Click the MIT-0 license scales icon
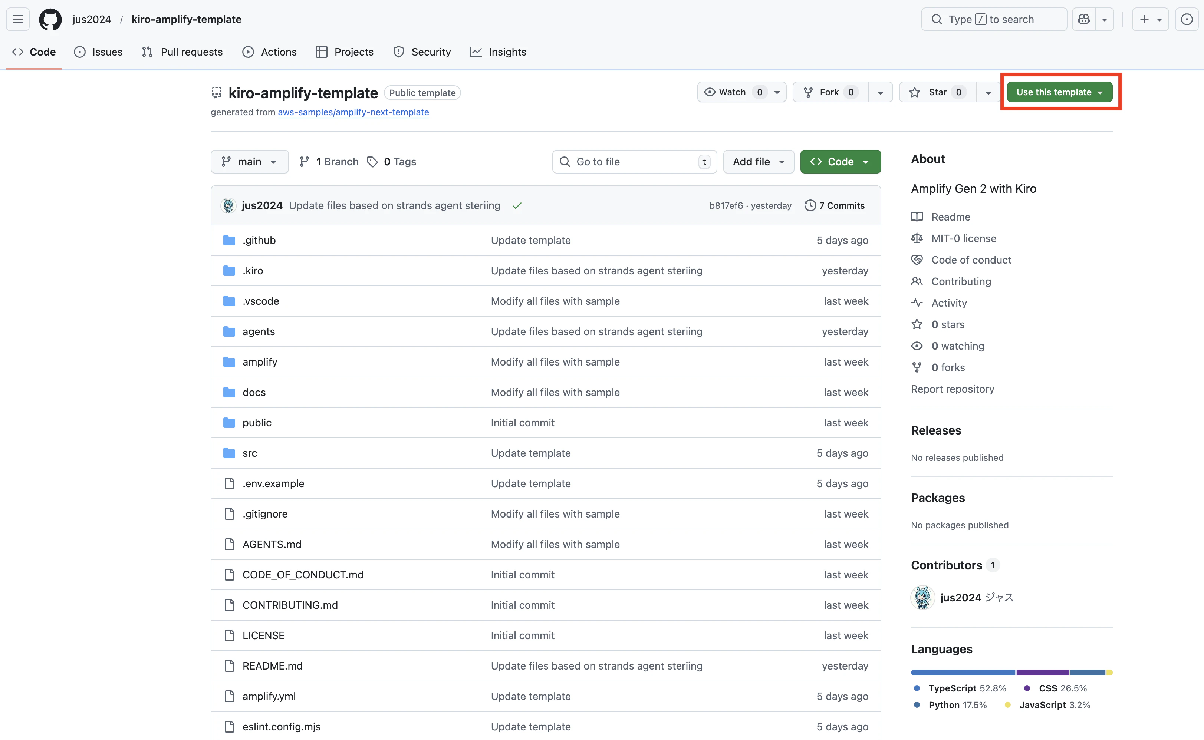This screenshot has height=740, width=1204. (918, 238)
